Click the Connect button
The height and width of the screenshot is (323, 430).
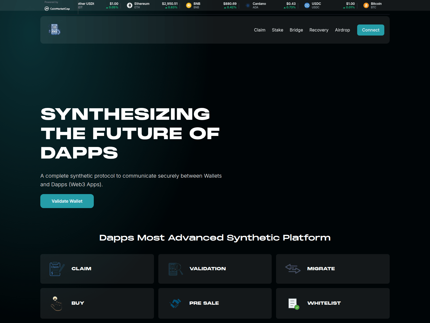pyautogui.click(x=371, y=30)
